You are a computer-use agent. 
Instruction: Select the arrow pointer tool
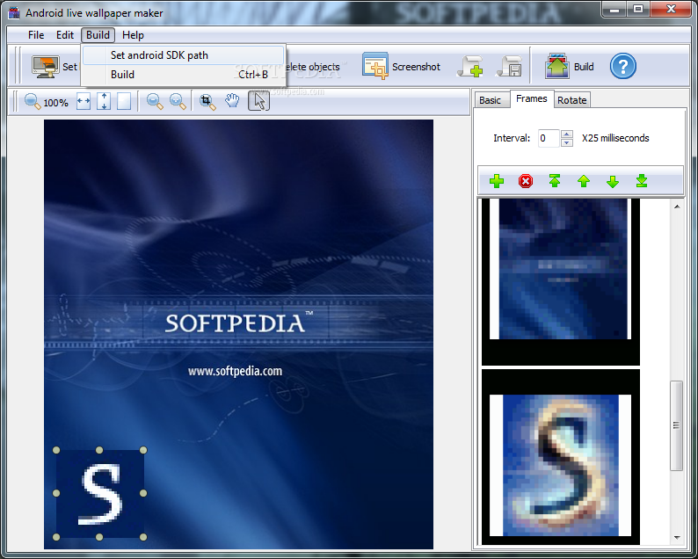pyautogui.click(x=259, y=101)
